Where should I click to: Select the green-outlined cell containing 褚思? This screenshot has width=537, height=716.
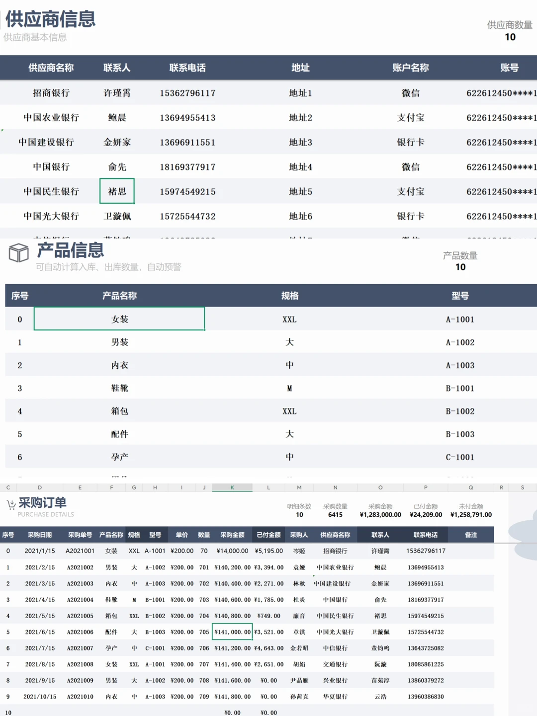pos(117,191)
